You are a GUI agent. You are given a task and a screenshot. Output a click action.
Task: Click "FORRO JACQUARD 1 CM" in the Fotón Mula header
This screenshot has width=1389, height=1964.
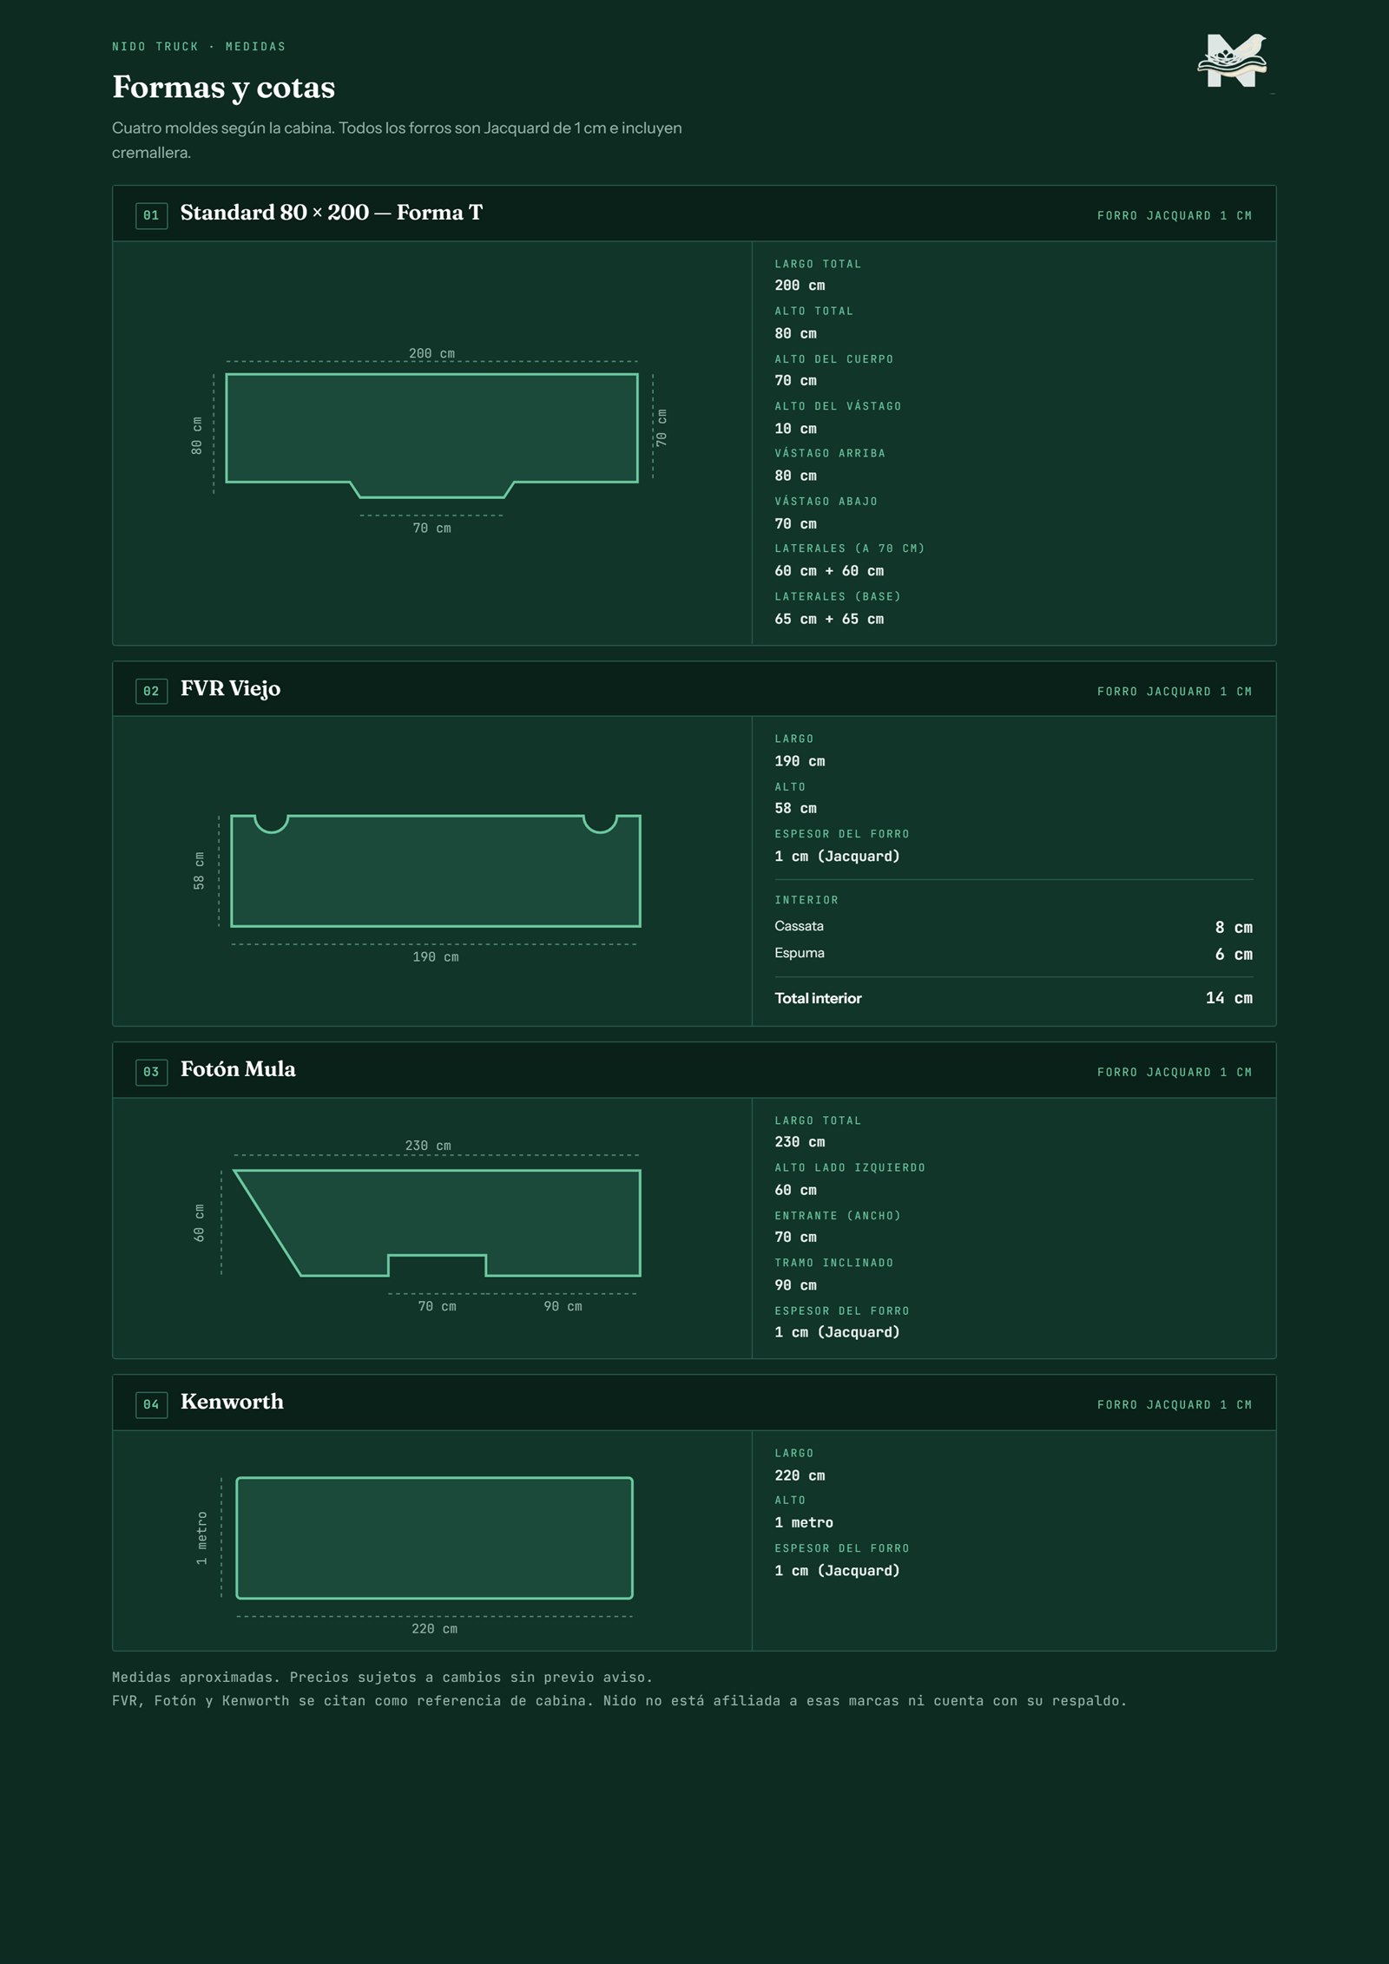click(x=1175, y=1073)
